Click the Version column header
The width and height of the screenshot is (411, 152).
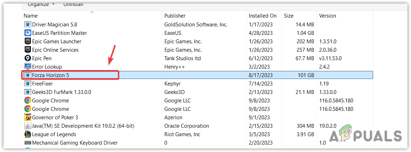pyautogui.click(x=328, y=16)
